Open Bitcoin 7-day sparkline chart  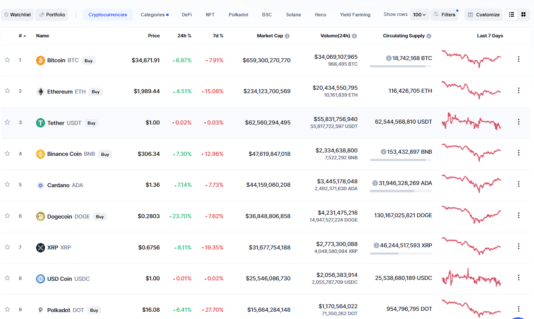coord(471,59)
